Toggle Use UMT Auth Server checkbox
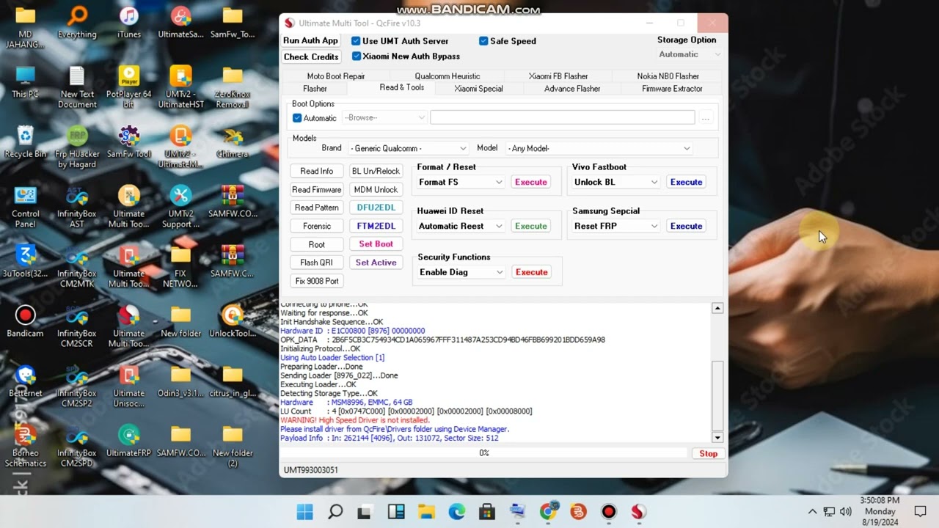Viewport: 939px width, 528px height. 356,41
